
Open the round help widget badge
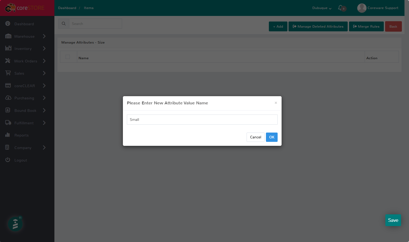[15, 224]
